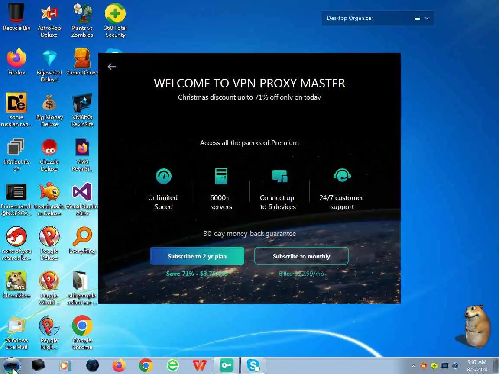Open the Windows Start button
Image resolution: width=499 pixels, height=374 pixels.
(12, 365)
